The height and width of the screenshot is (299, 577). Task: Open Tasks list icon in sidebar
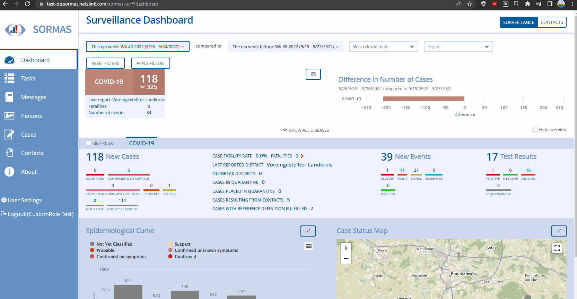[9, 78]
